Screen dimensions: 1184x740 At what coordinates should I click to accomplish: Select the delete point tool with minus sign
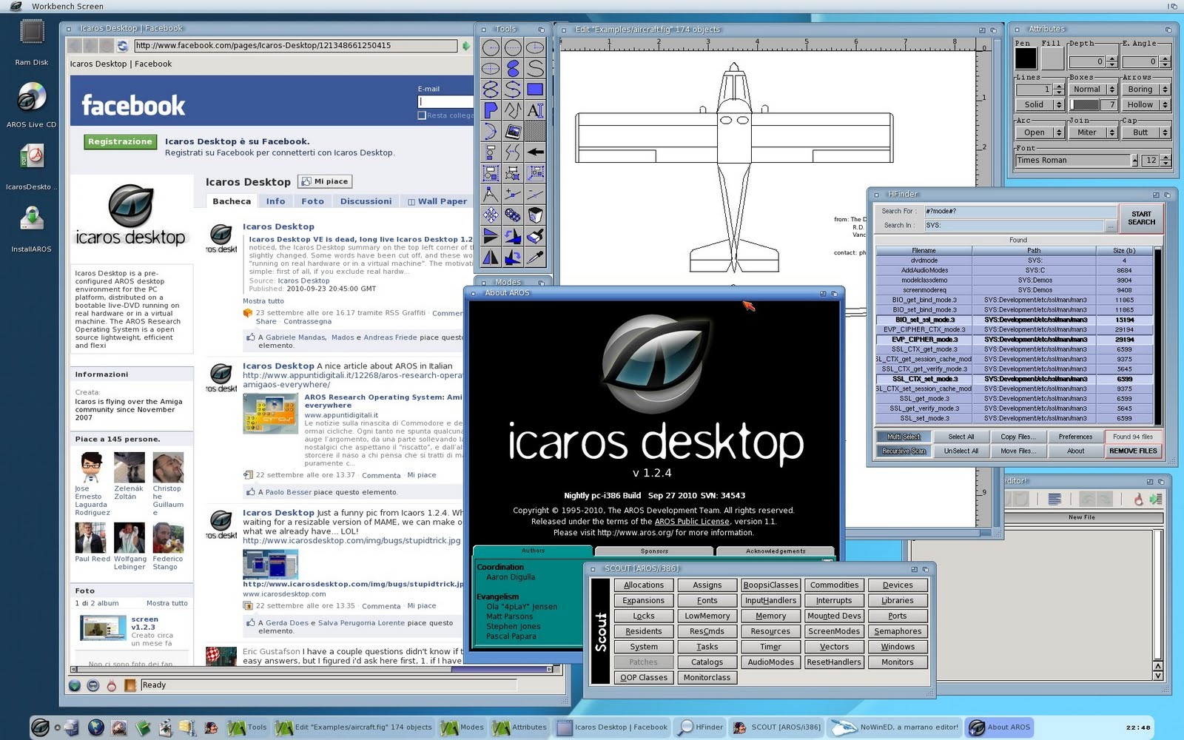pos(535,195)
